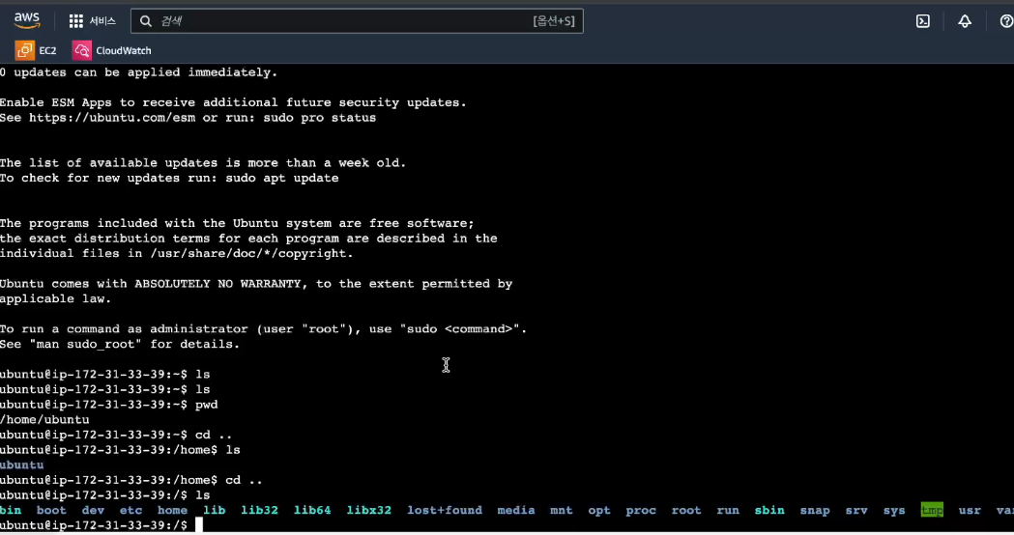Click the 'proc' directory name
Image resolution: width=1014 pixels, height=535 pixels.
[x=641, y=510]
